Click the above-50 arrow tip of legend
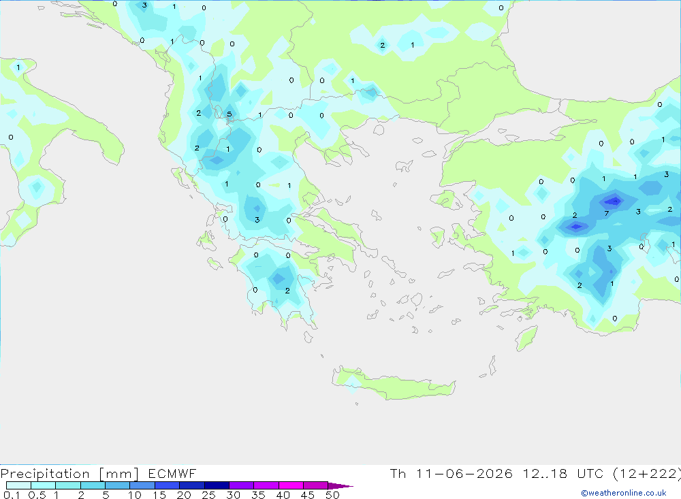 tap(340, 486)
